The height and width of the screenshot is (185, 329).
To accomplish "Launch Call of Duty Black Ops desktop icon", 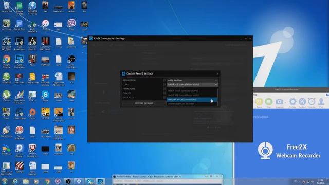I will [x=45, y=43].
